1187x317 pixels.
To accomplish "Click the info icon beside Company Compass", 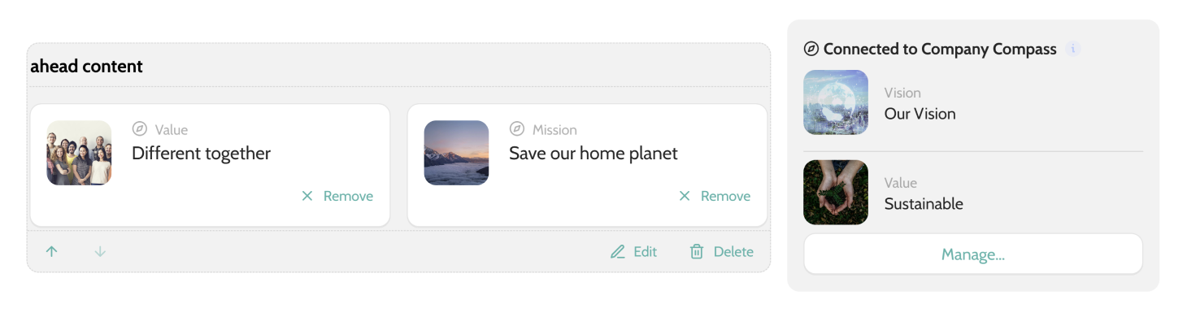I will tap(1072, 49).
